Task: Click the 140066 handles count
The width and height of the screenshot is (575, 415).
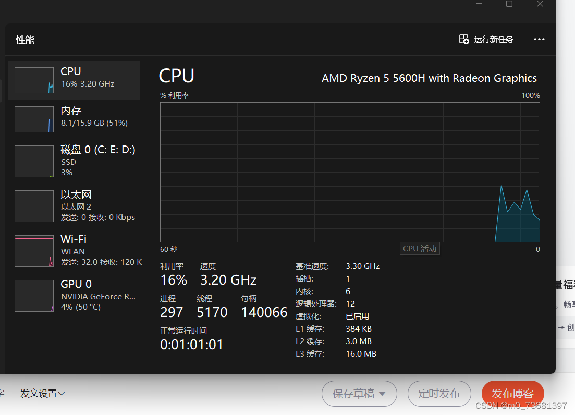Action: tap(264, 312)
